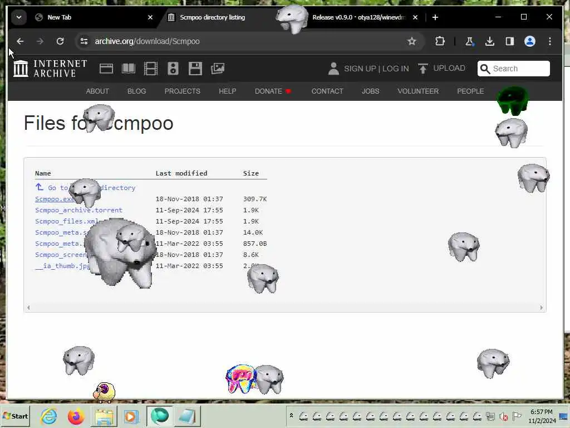
Task: Open the Windows Start menu
Action: pos(15,416)
